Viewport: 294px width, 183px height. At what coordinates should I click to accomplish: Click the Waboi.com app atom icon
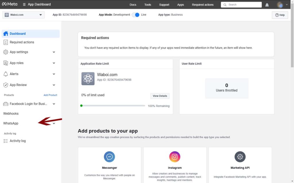click(88, 79)
